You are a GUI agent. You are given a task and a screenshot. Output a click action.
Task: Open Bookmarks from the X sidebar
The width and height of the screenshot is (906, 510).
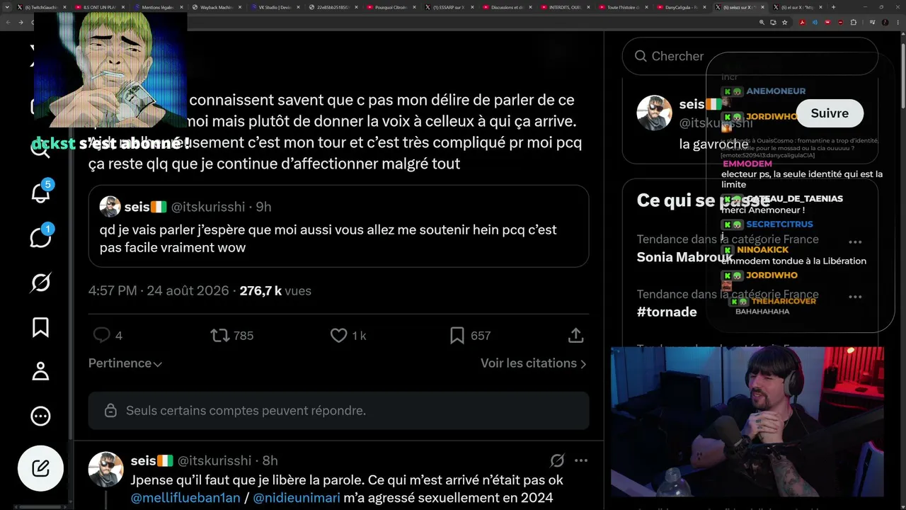40,327
